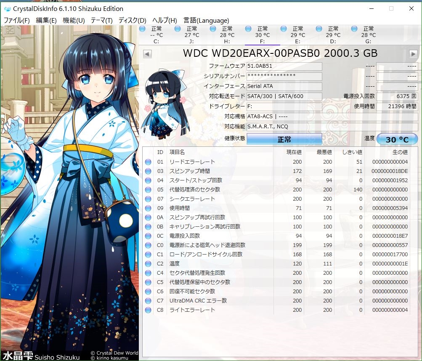Select raw value 000000005394
The image size is (422, 361).
tap(390, 208)
